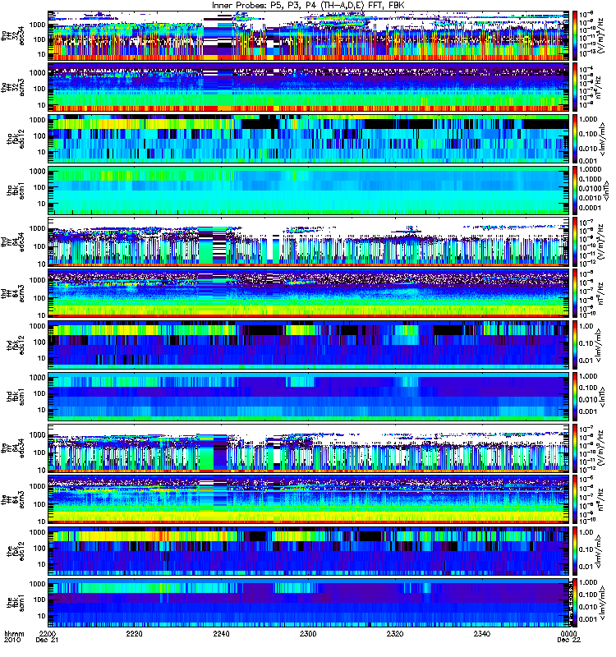Click the tha fbk edc12 spectrogram panel

click(x=308, y=139)
